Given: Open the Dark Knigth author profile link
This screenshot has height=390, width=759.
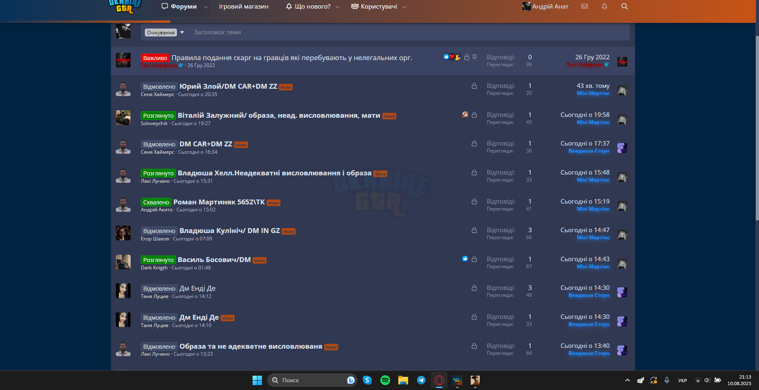Looking at the screenshot, I should tap(154, 268).
